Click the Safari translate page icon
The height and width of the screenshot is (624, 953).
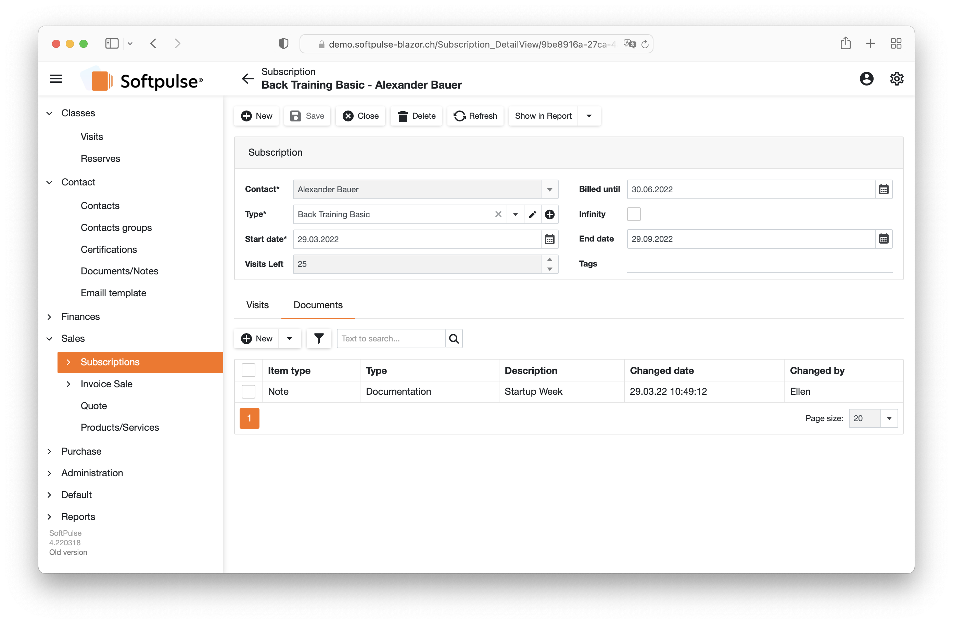pos(630,44)
